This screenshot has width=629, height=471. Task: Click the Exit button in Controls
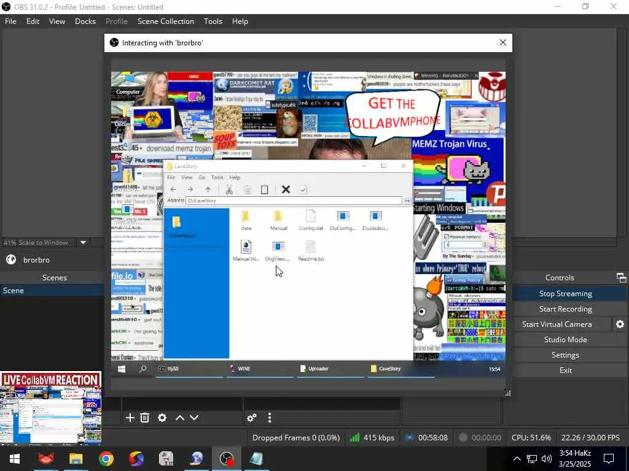(x=565, y=370)
